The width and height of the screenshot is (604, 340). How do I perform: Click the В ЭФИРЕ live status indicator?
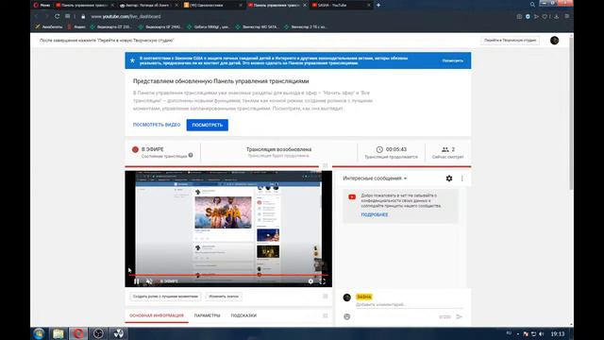click(148, 149)
